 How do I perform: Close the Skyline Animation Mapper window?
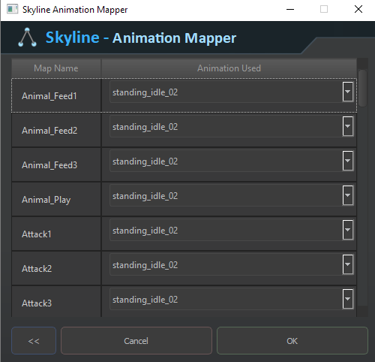[358, 9]
